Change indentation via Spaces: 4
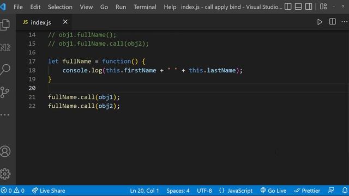Screen dimensions: 349x196 (178, 191)
